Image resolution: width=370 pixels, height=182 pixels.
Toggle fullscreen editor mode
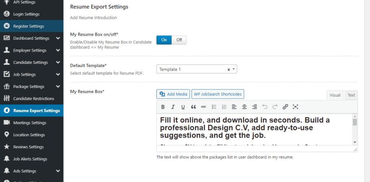296,107
